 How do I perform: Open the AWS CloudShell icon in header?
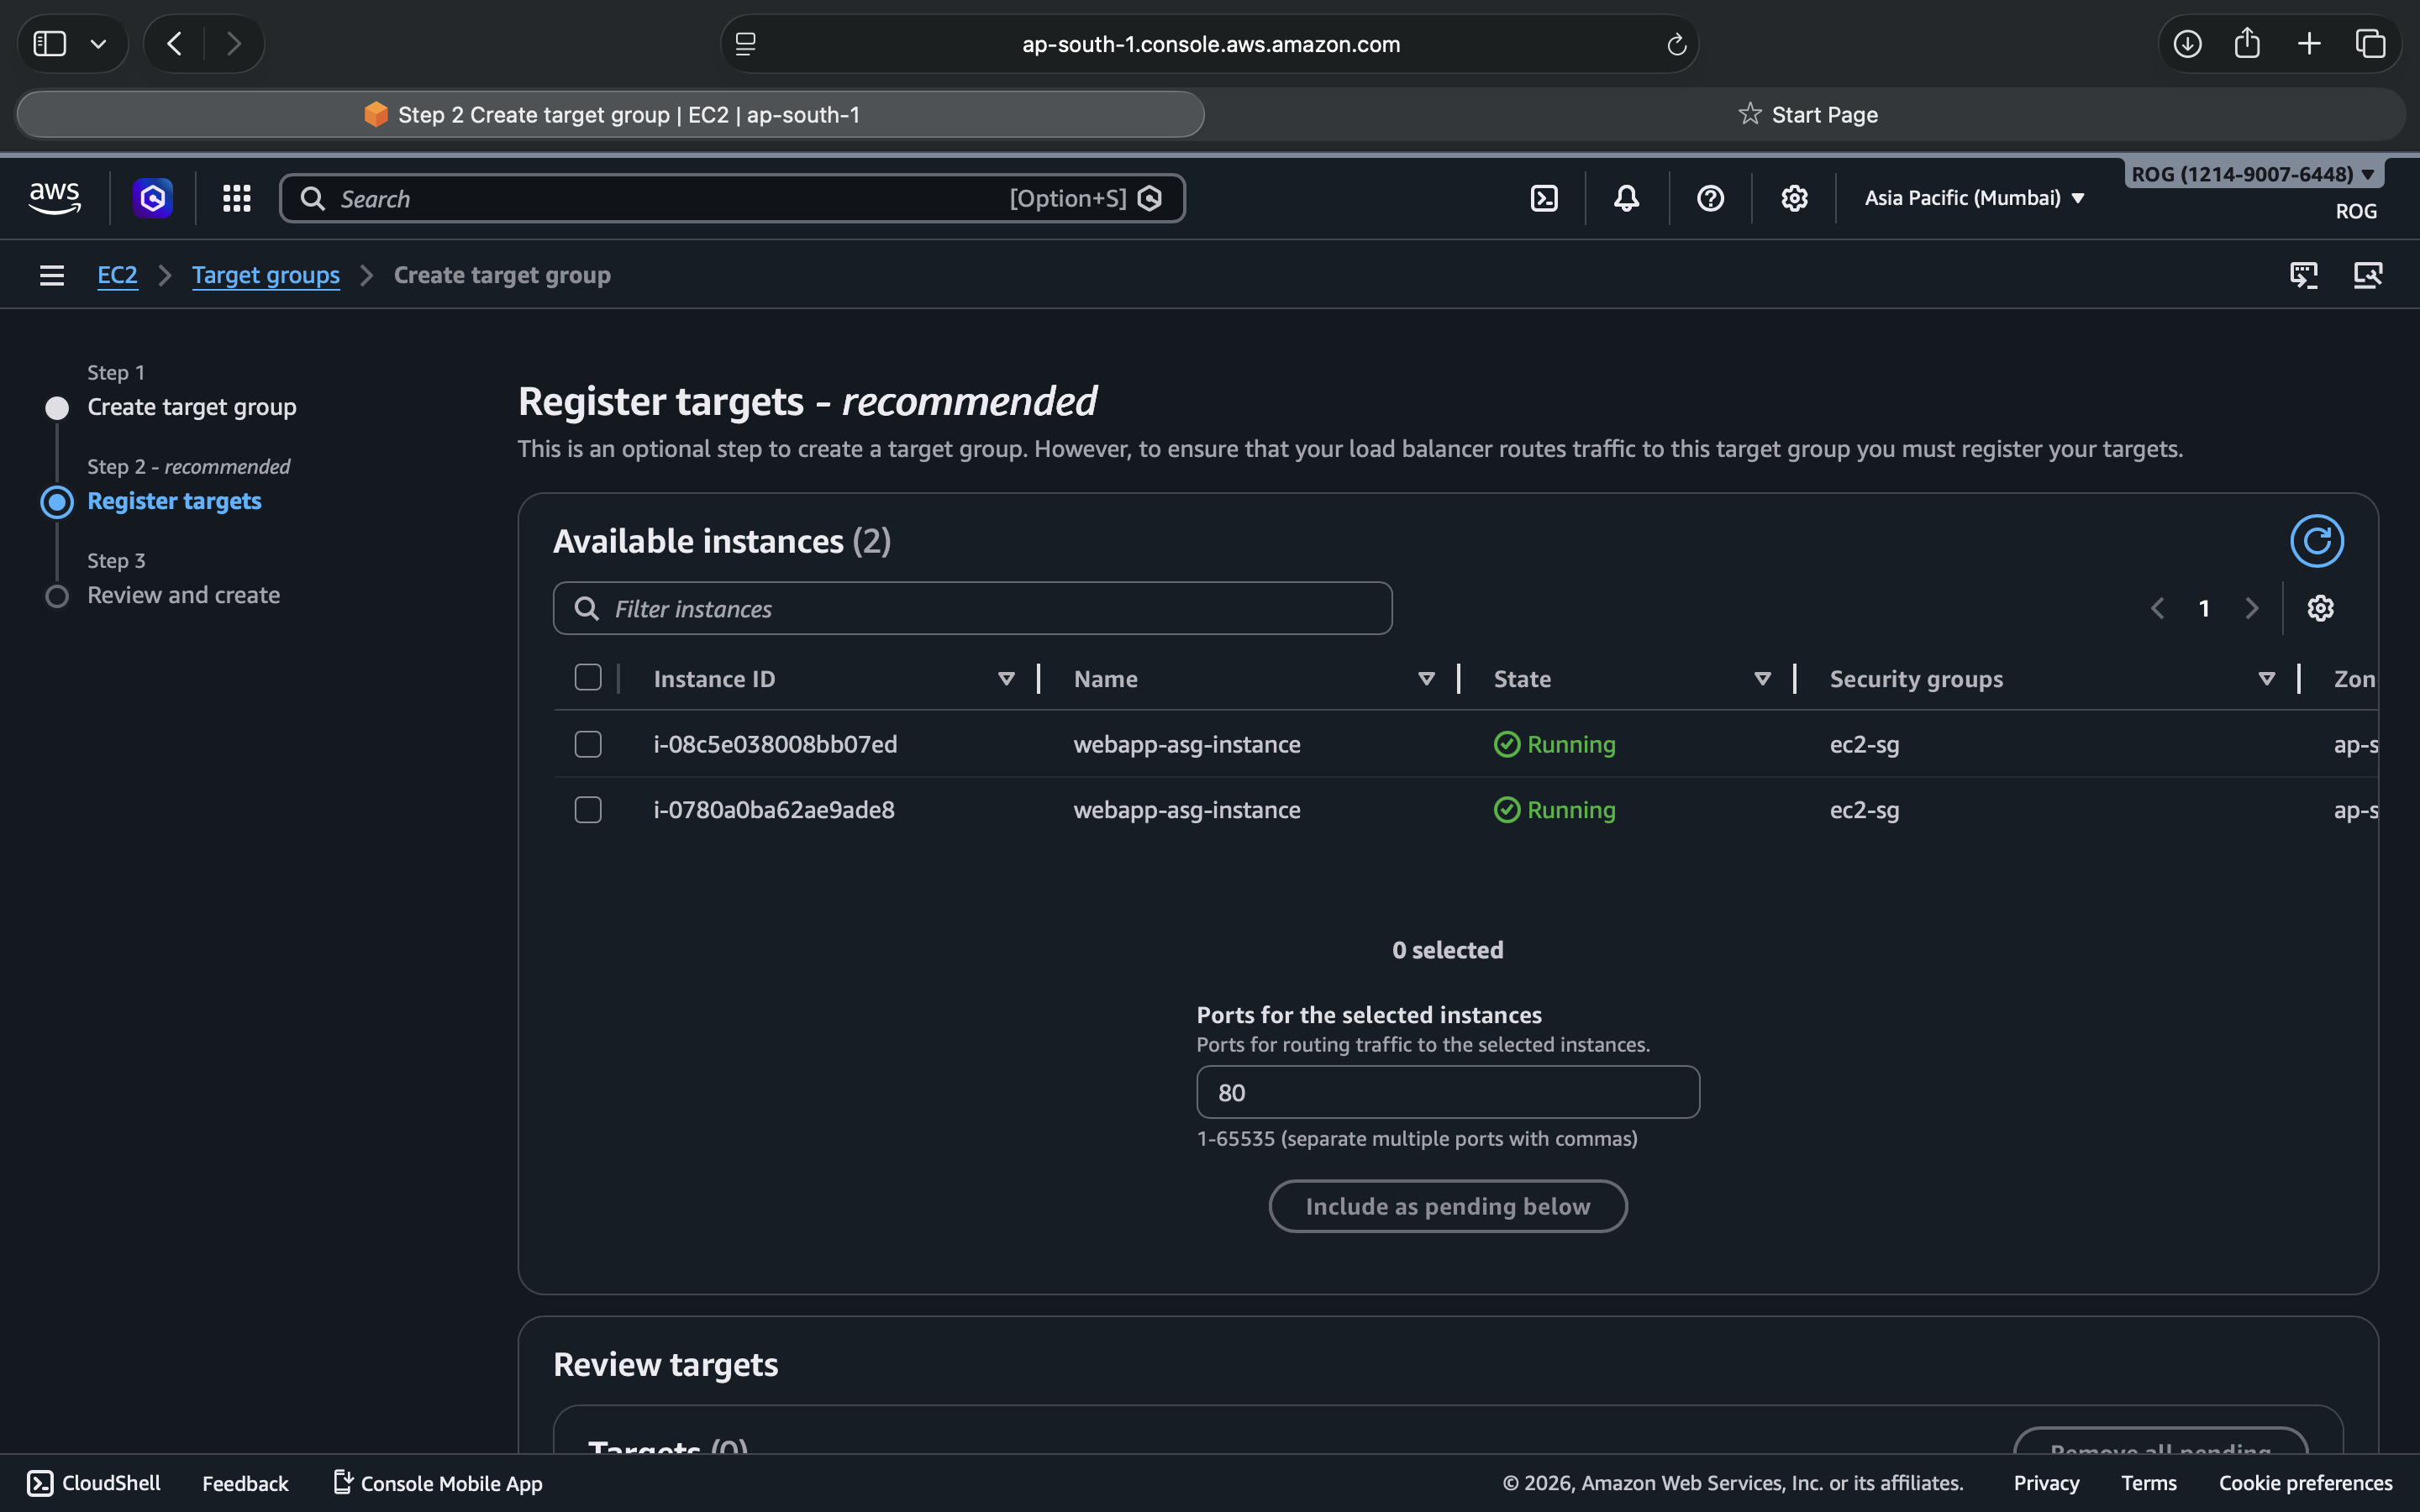[x=1544, y=198]
